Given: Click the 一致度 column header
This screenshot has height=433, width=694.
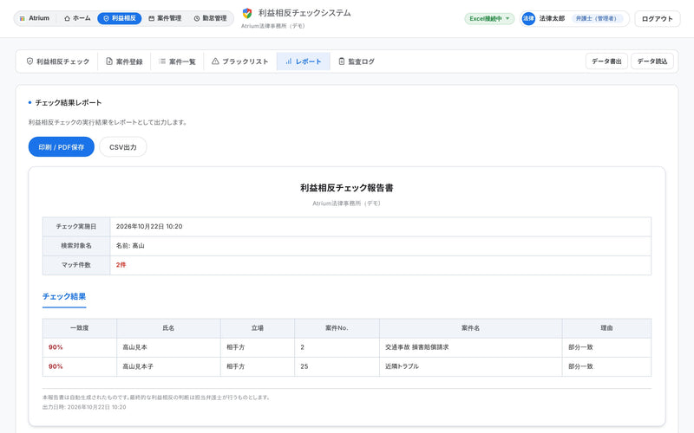Looking at the screenshot, I should click(x=80, y=328).
